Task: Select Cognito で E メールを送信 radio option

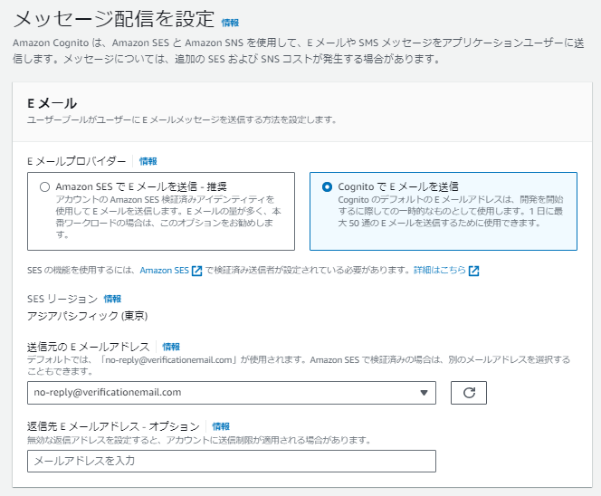Action: [327, 187]
